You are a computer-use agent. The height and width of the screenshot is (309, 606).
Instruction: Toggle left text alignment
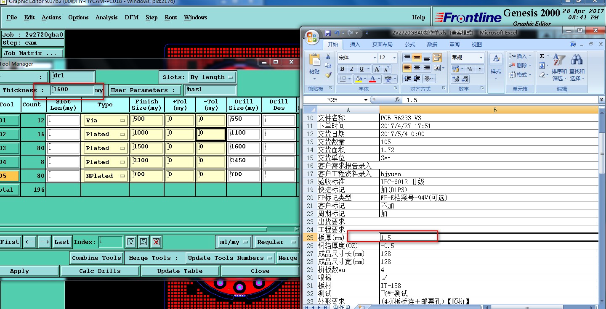pyautogui.click(x=407, y=68)
